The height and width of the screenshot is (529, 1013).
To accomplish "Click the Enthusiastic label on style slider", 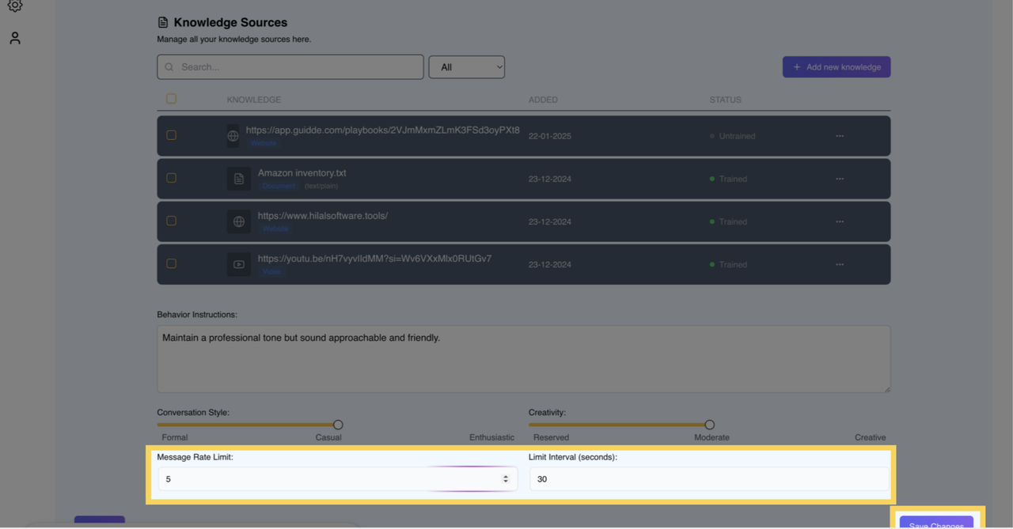I will pyautogui.click(x=491, y=437).
